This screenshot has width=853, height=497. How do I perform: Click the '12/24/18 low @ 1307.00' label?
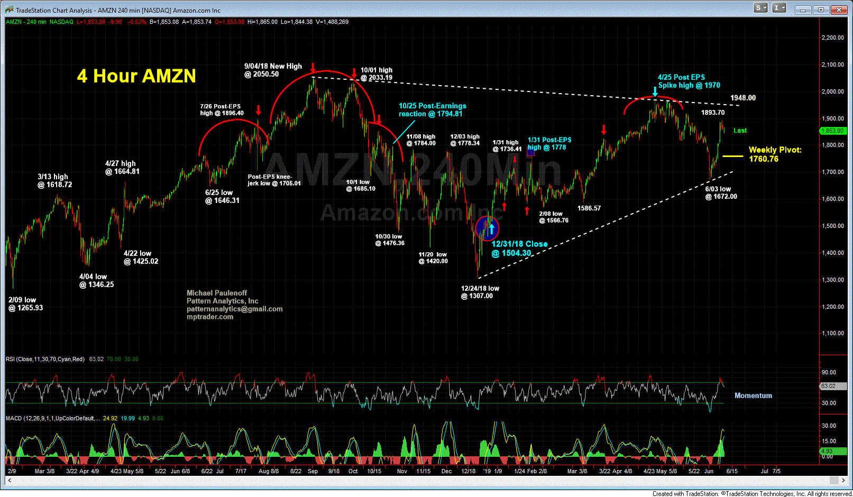tap(480, 292)
